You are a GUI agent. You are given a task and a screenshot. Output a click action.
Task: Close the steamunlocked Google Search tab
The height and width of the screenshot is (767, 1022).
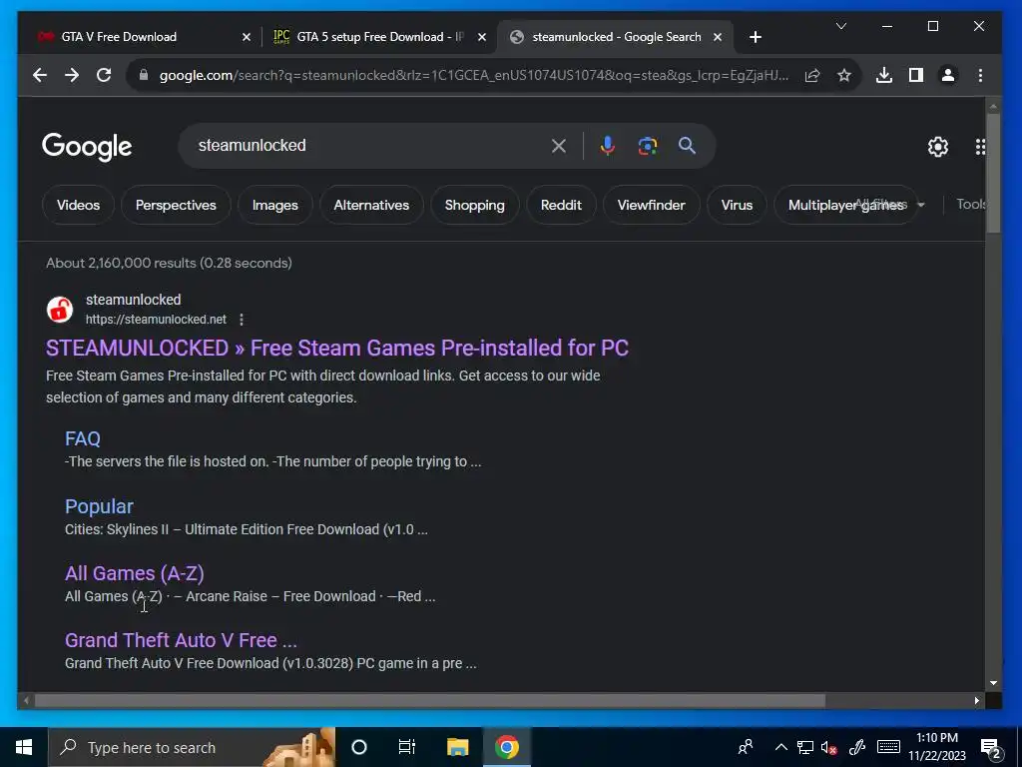(718, 37)
